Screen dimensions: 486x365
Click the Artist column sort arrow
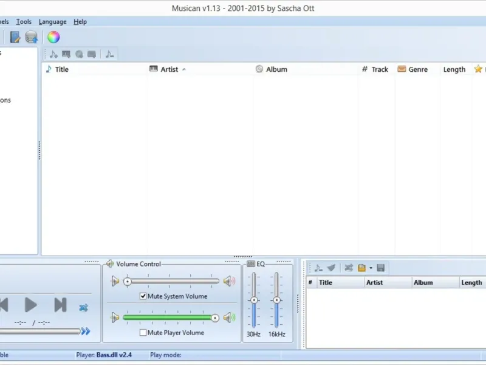[x=184, y=69]
